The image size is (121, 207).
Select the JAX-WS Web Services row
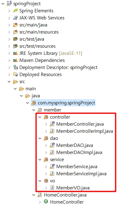coord(42,18)
